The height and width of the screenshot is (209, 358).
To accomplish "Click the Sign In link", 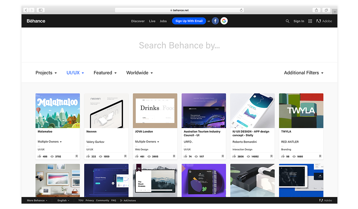I will tap(299, 21).
